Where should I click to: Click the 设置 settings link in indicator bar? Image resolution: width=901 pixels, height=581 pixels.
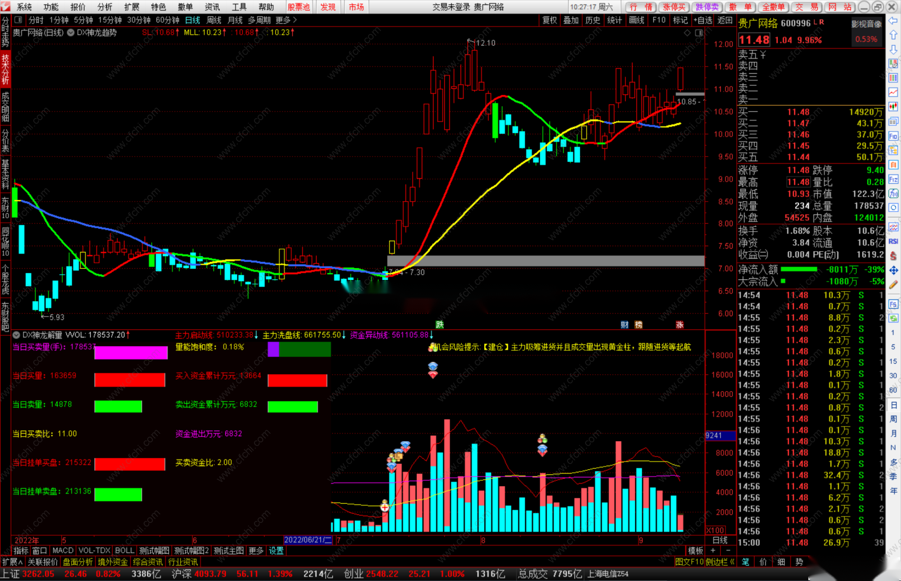coord(276,550)
